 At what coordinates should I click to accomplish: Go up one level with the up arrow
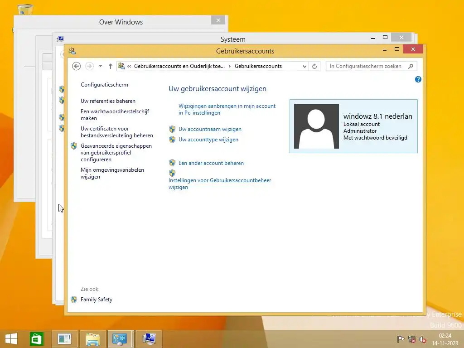point(111,66)
